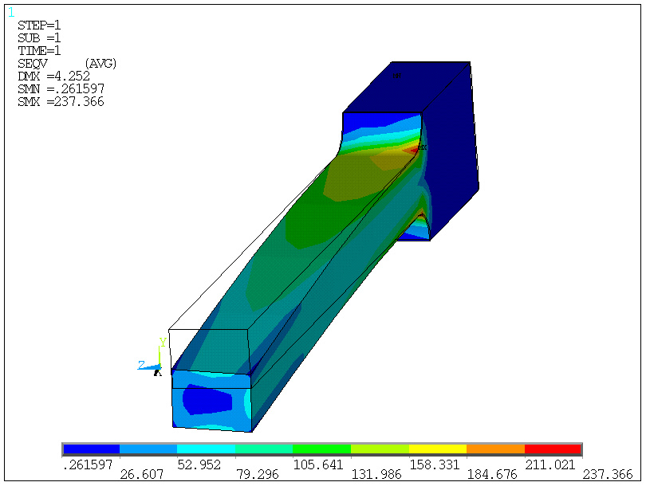Click the cyan window number 1
Screen dimensions: 646x486
click(11, 12)
